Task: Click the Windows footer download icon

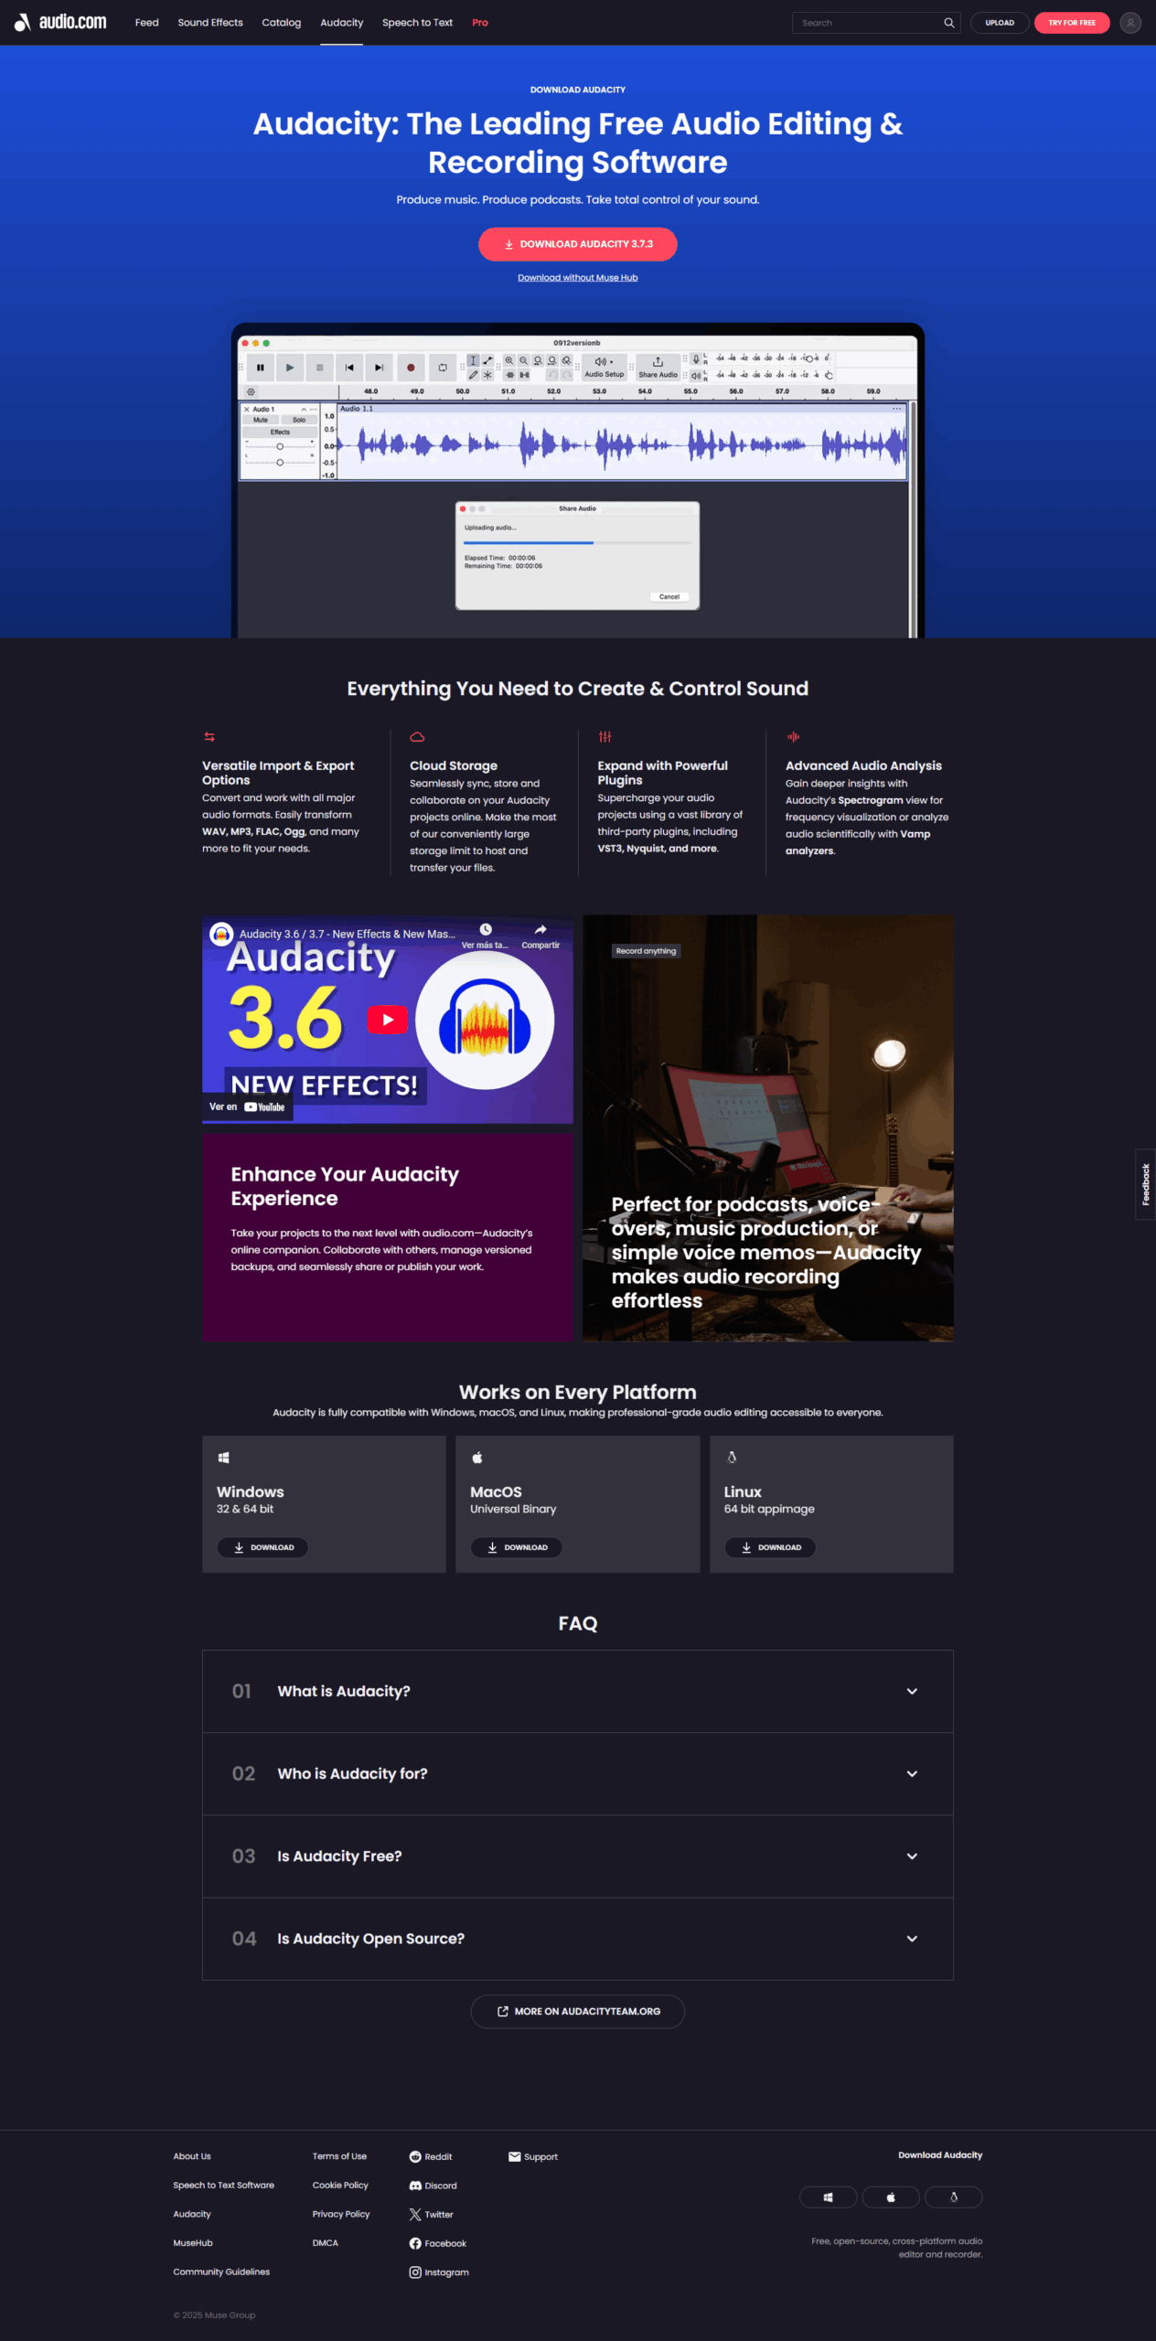Action: point(828,2197)
